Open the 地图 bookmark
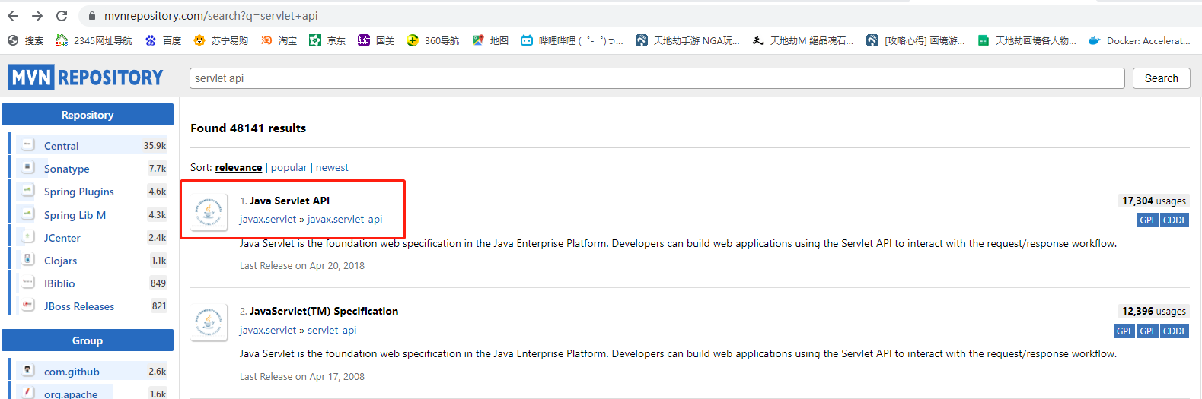 click(x=490, y=41)
